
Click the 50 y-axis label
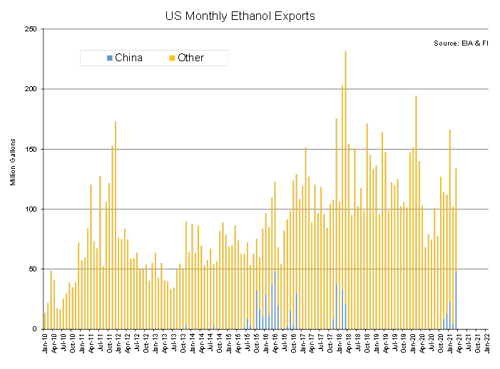point(34,269)
